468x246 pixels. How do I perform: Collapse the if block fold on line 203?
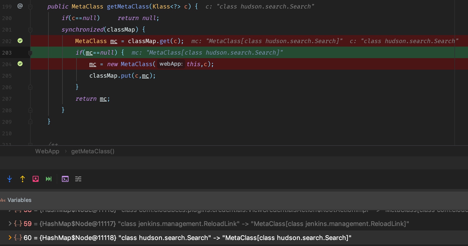[x=30, y=53]
